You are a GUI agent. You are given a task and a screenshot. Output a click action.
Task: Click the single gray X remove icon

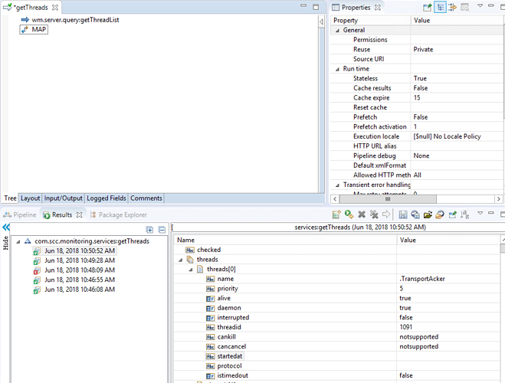coord(362,214)
